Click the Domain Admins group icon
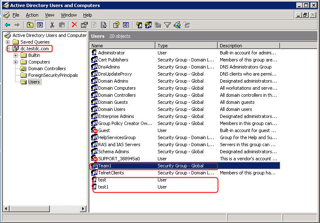The image size is (320, 223). (x=94, y=81)
